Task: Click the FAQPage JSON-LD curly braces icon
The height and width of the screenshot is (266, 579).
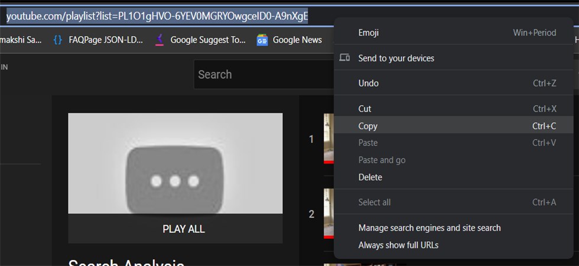Action: tap(58, 40)
